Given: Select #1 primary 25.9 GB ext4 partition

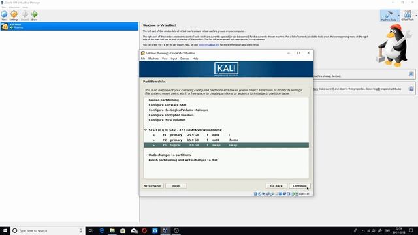Looking at the screenshot, I should click(227, 135).
